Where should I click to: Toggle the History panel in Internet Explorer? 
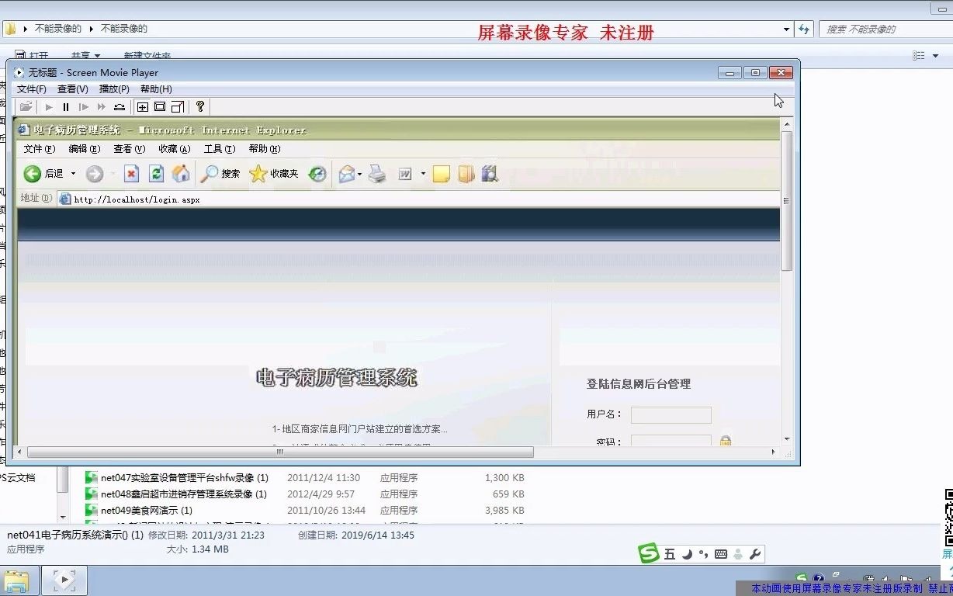pyautogui.click(x=317, y=173)
